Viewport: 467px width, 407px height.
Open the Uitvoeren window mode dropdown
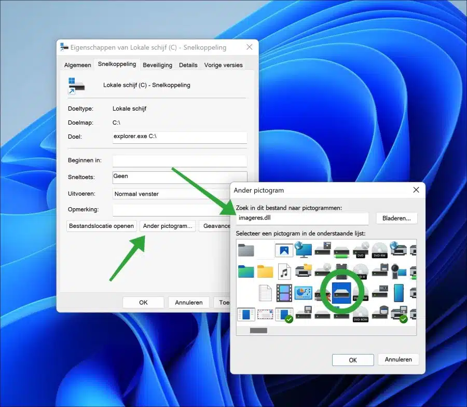pos(172,194)
